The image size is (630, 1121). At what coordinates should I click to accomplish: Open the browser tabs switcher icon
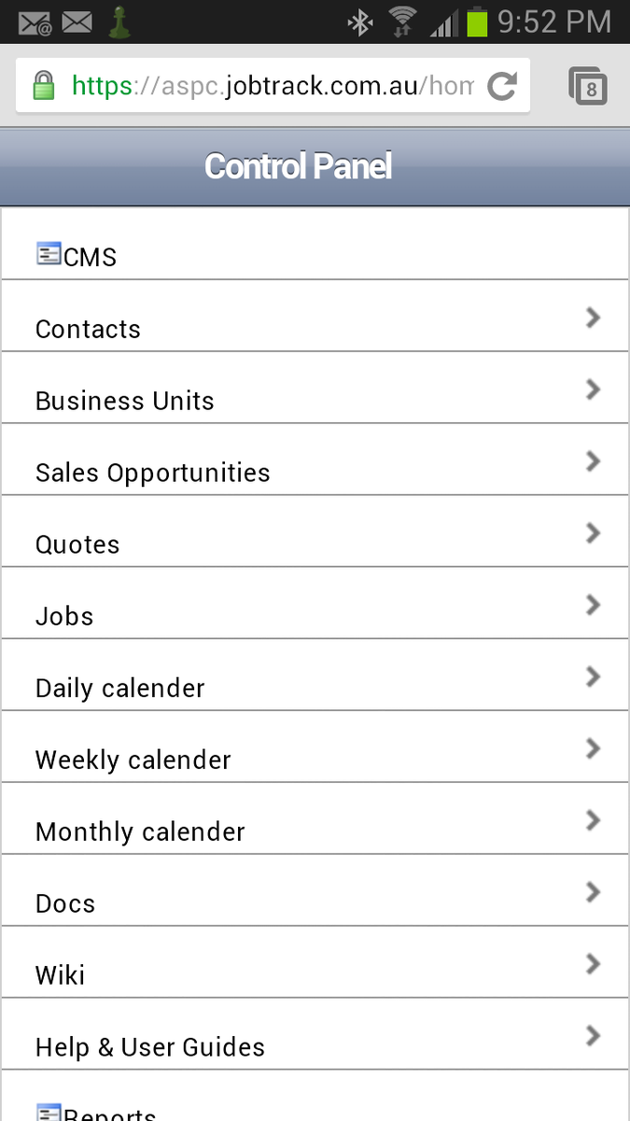point(588,87)
